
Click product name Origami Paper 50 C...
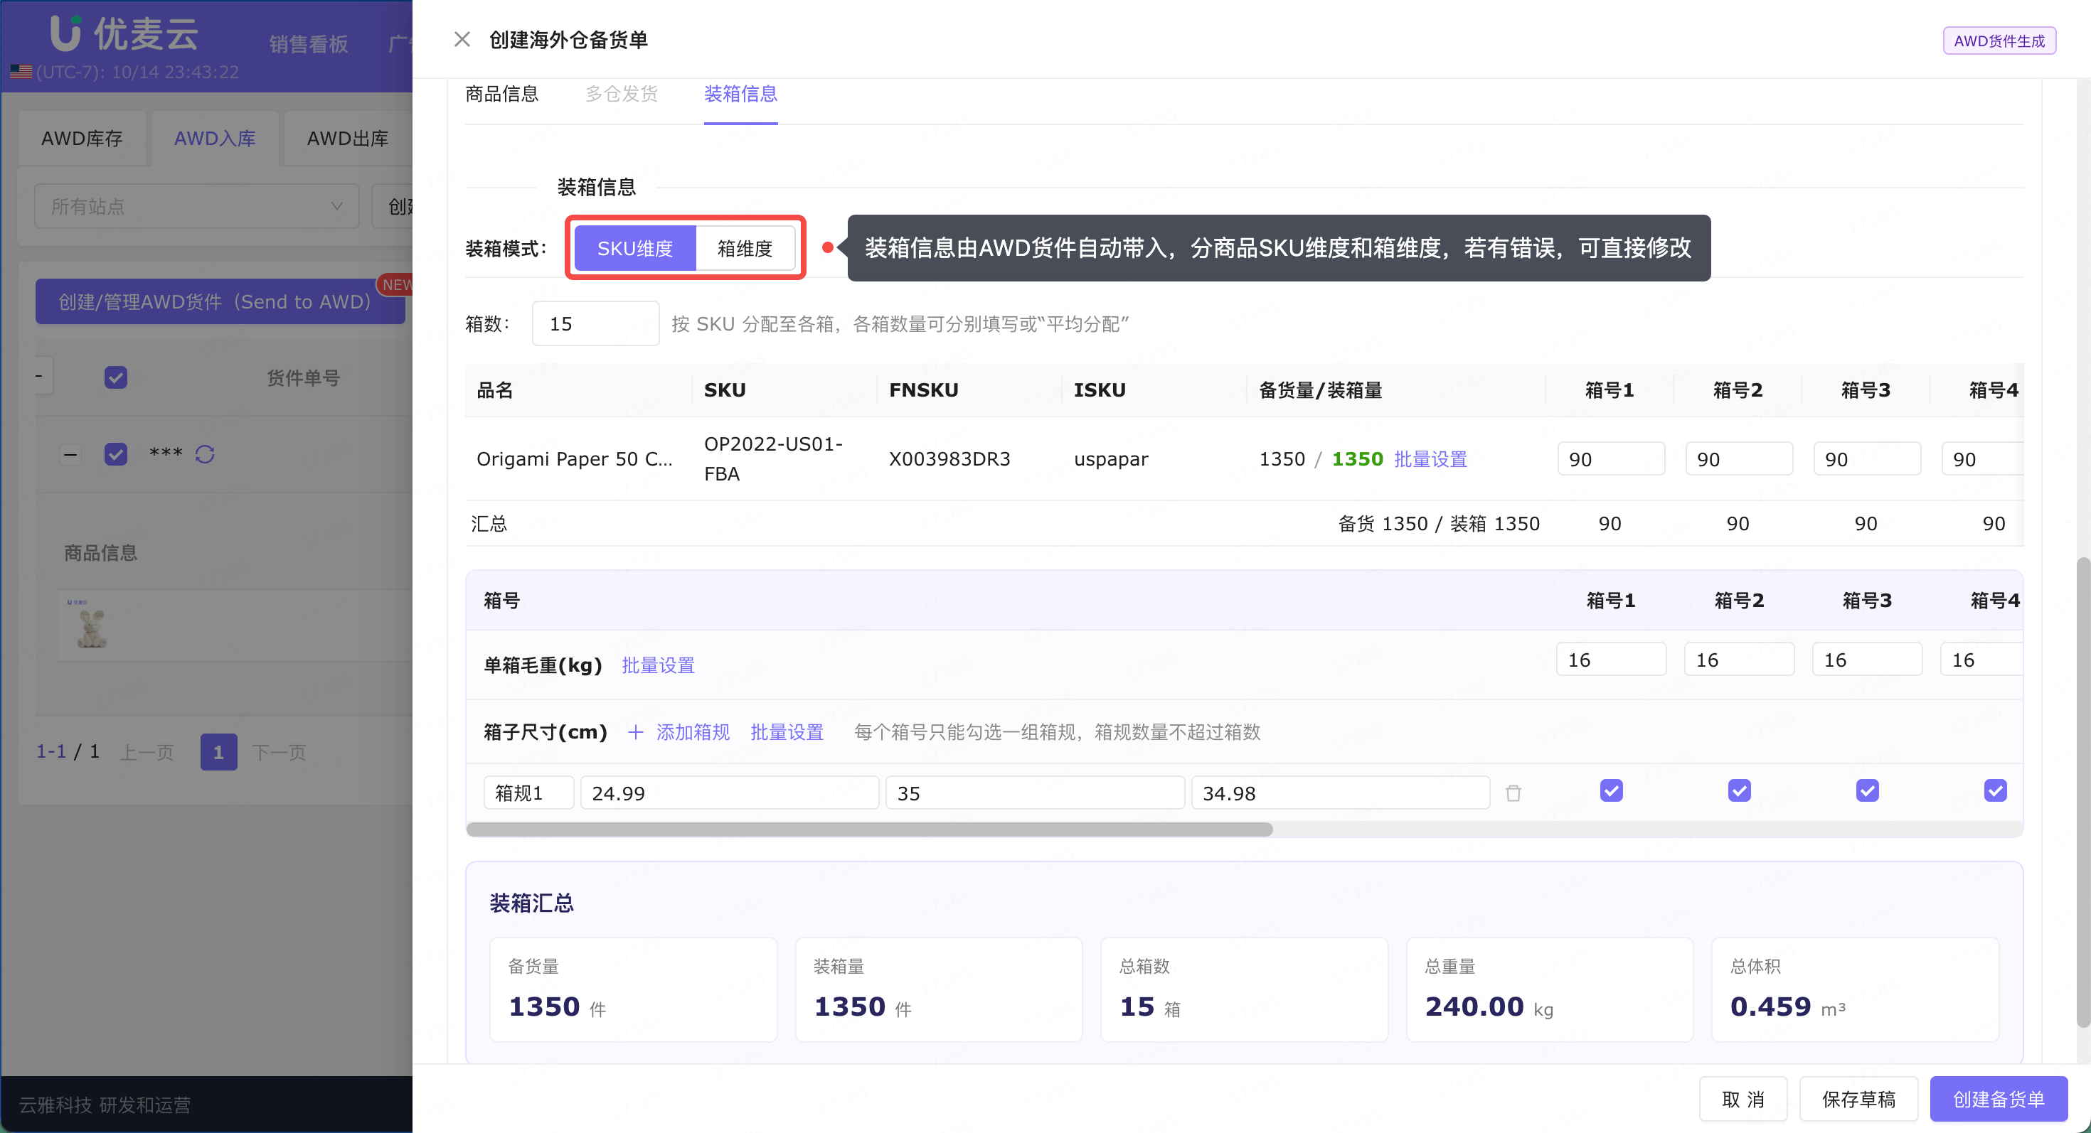pos(574,459)
